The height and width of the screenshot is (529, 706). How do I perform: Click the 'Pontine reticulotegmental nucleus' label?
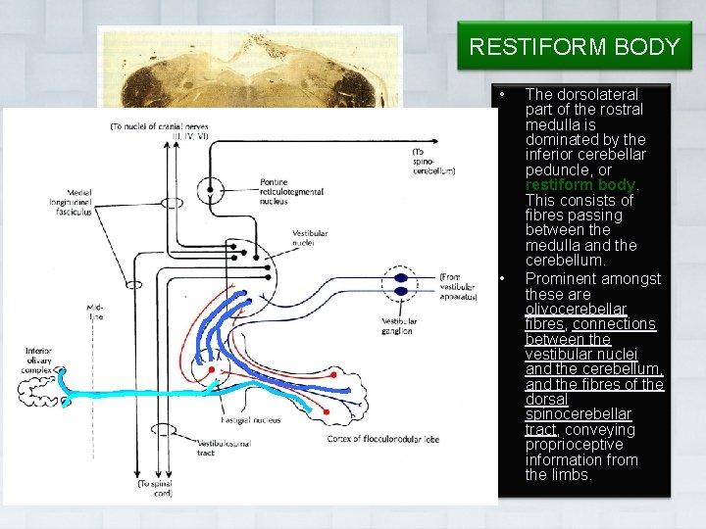click(291, 192)
